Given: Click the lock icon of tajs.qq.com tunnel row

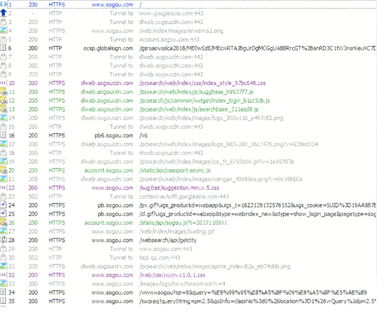Looking at the screenshot, I should [x=3, y=257].
